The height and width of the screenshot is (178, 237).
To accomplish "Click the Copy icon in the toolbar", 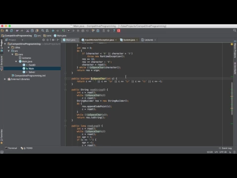I will (x=32, y=31).
